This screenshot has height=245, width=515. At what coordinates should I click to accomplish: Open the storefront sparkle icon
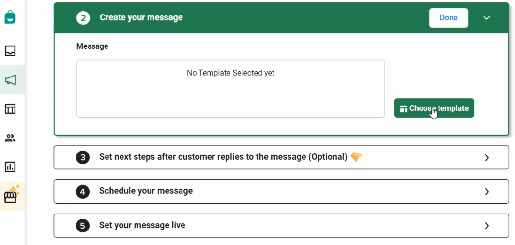[x=12, y=195]
